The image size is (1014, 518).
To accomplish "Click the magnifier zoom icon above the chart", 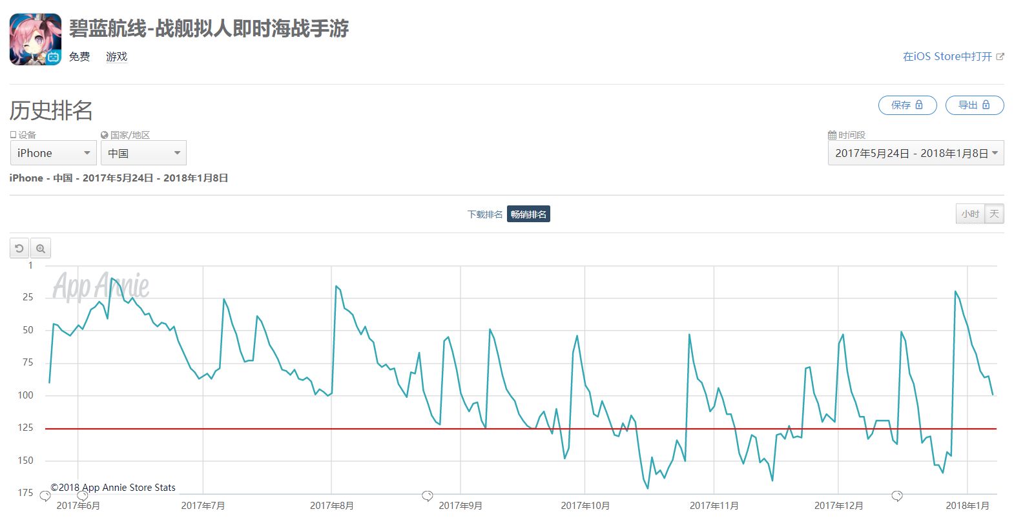I will tap(41, 249).
